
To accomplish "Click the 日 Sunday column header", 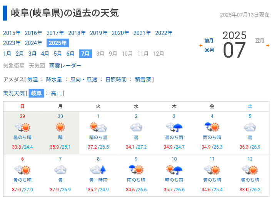I will (x=22, y=106).
